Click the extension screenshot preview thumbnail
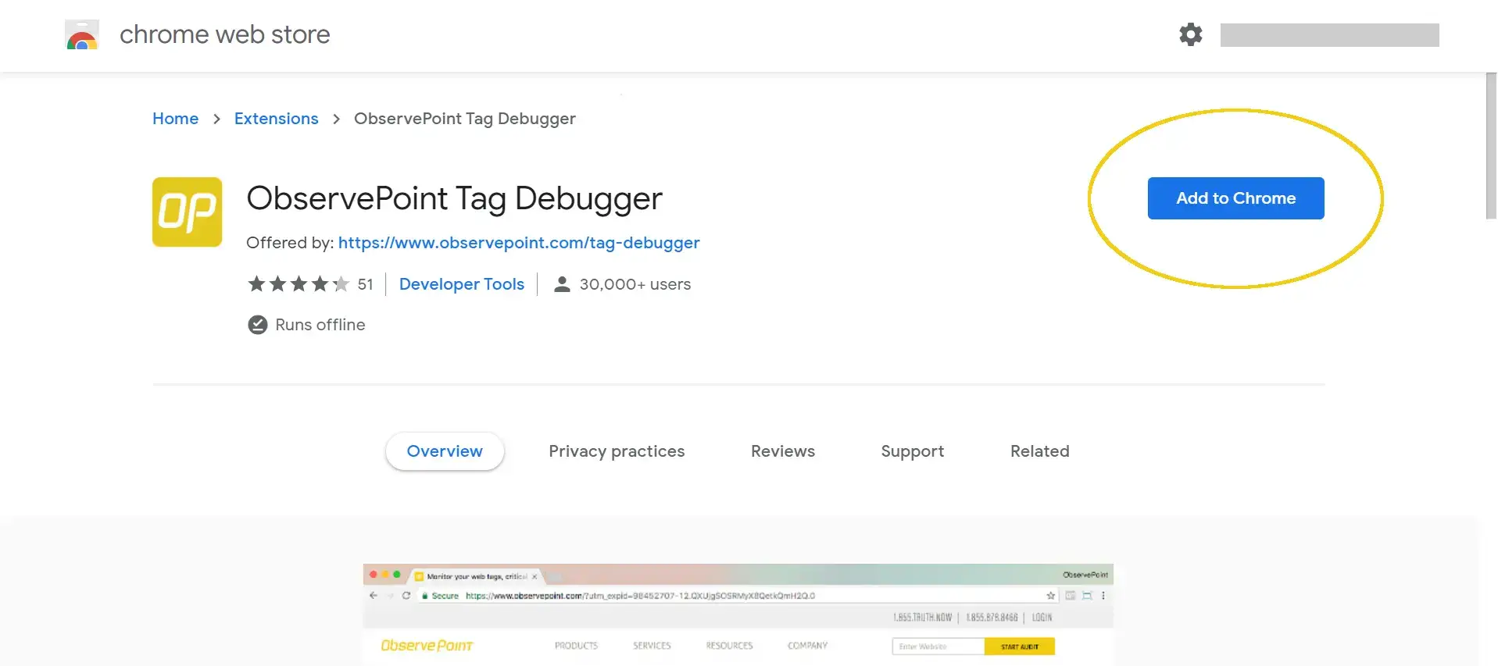 (738, 614)
